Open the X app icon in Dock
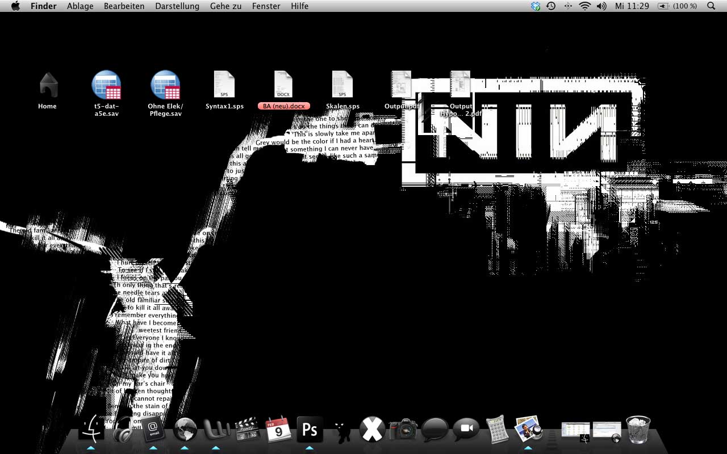 [372, 430]
